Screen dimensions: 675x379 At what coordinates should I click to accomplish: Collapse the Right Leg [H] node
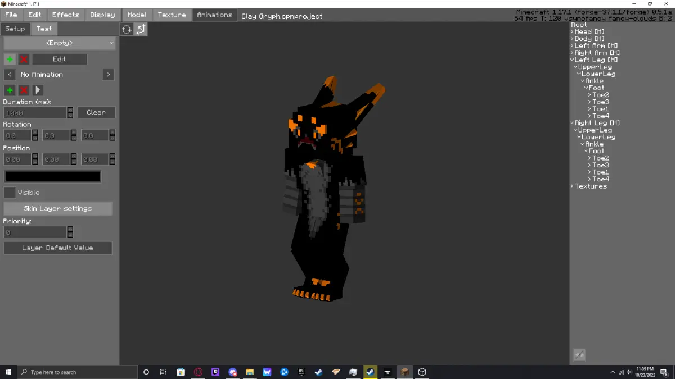tap(572, 123)
